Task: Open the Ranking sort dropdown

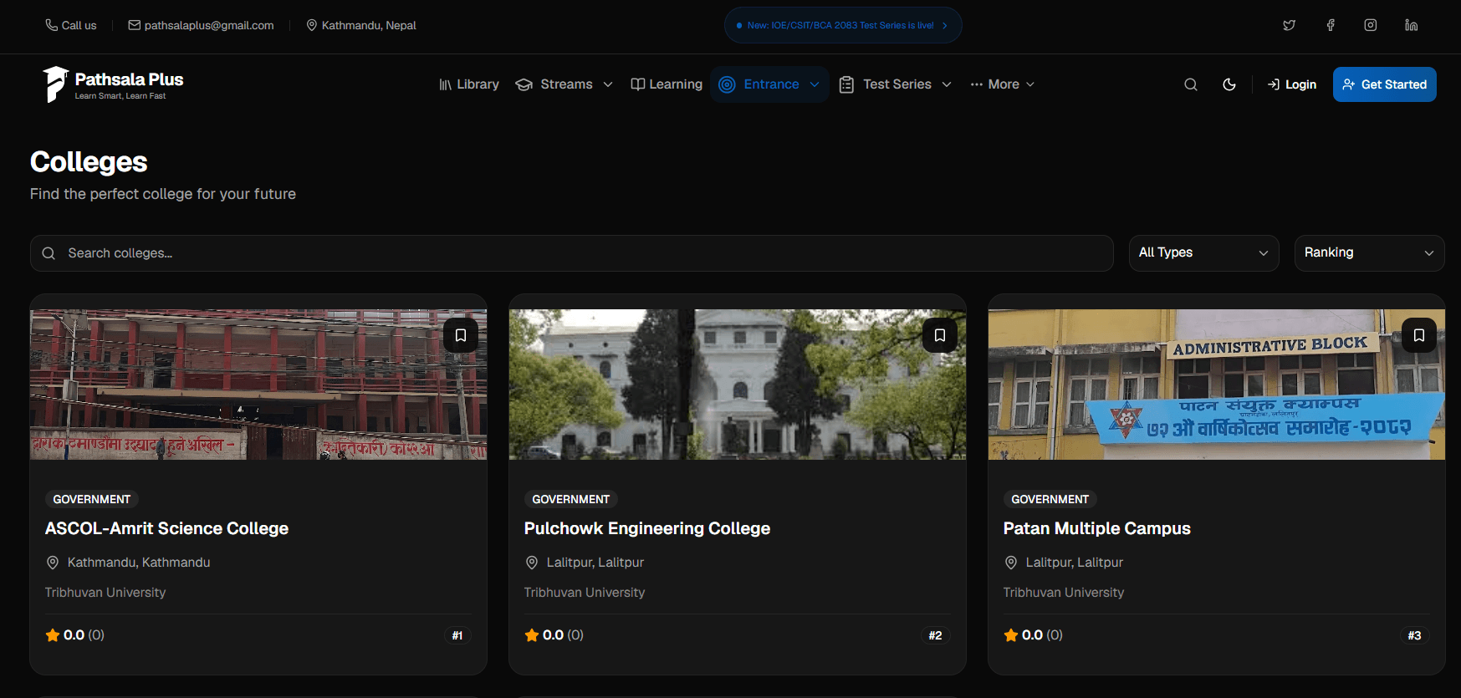Action: (x=1369, y=253)
